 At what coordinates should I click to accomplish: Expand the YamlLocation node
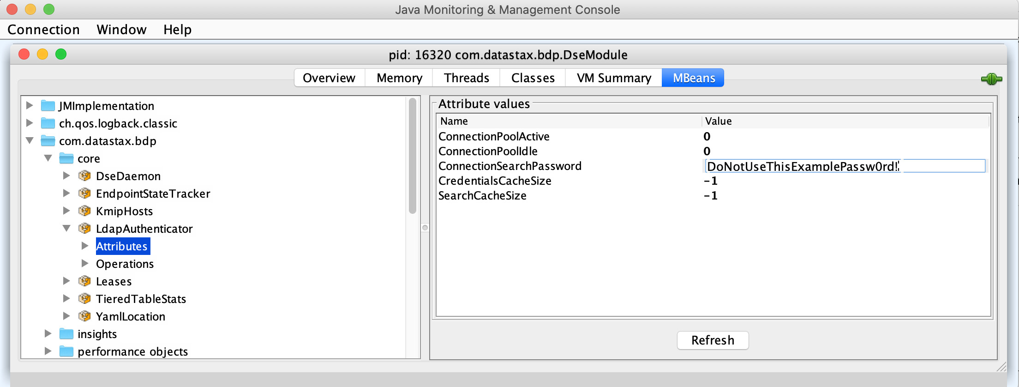pyautogui.click(x=66, y=316)
